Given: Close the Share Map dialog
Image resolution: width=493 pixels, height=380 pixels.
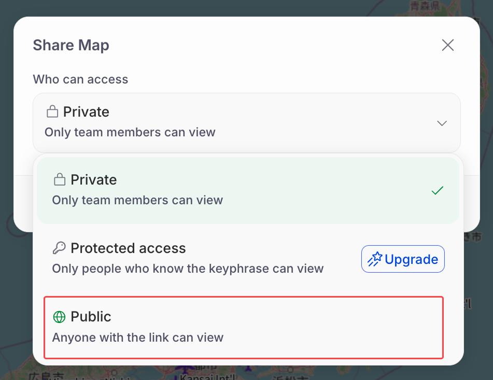Looking at the screenshot, I should (448, 45).
